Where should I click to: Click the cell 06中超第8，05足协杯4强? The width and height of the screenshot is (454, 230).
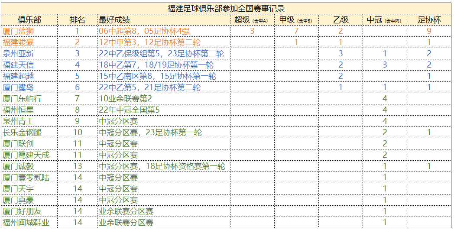(x=164, y=31)
